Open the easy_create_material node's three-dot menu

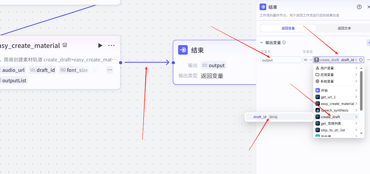click(111, 45)
